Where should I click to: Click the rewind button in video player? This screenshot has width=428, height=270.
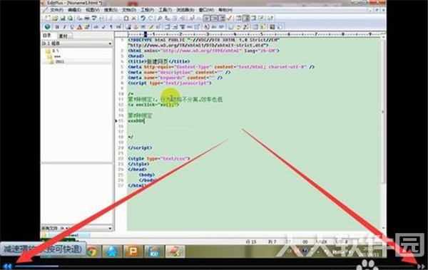pyautogui.click(x=7, y=266)
